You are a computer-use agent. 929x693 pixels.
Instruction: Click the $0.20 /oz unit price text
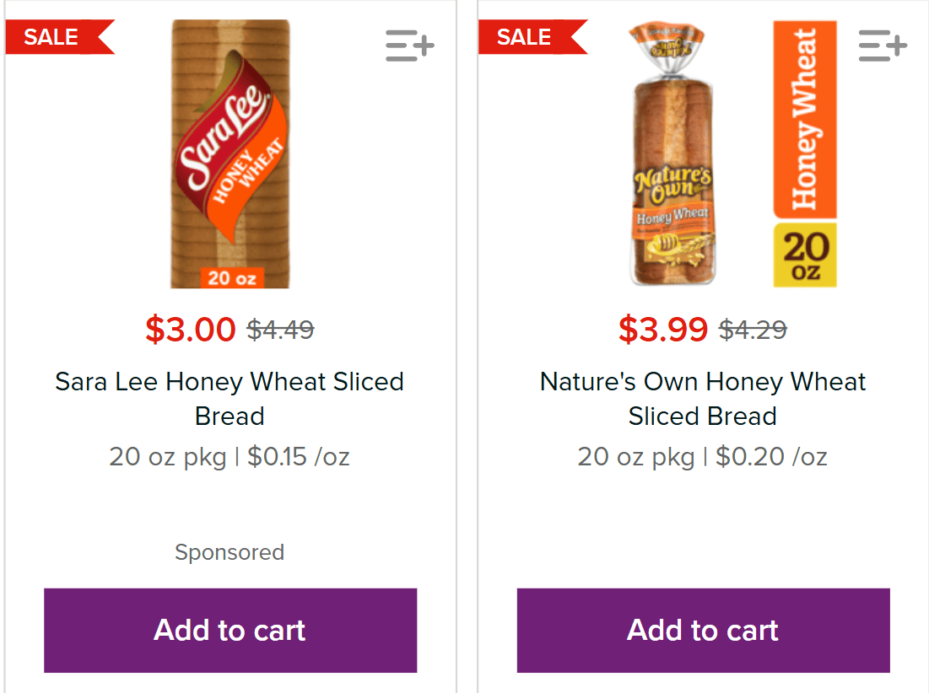pos(771,457)
